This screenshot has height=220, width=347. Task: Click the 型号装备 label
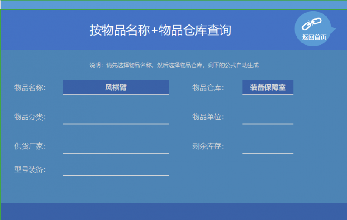point(30,169)
